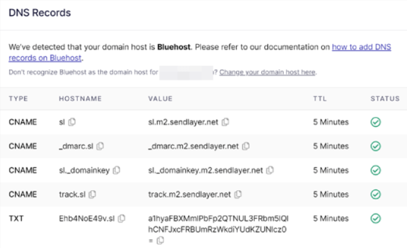
Task: Click status checkmark for track.sl row
Action: (375, 194)
